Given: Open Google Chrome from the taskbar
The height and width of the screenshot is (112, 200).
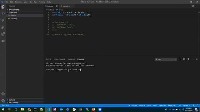Looking at the screenshot, I should point(29,109).
